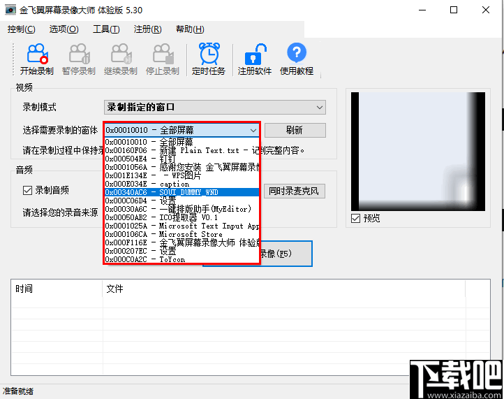
Task: Uncheck the 预览 preview checkbox
Action: 355,219
